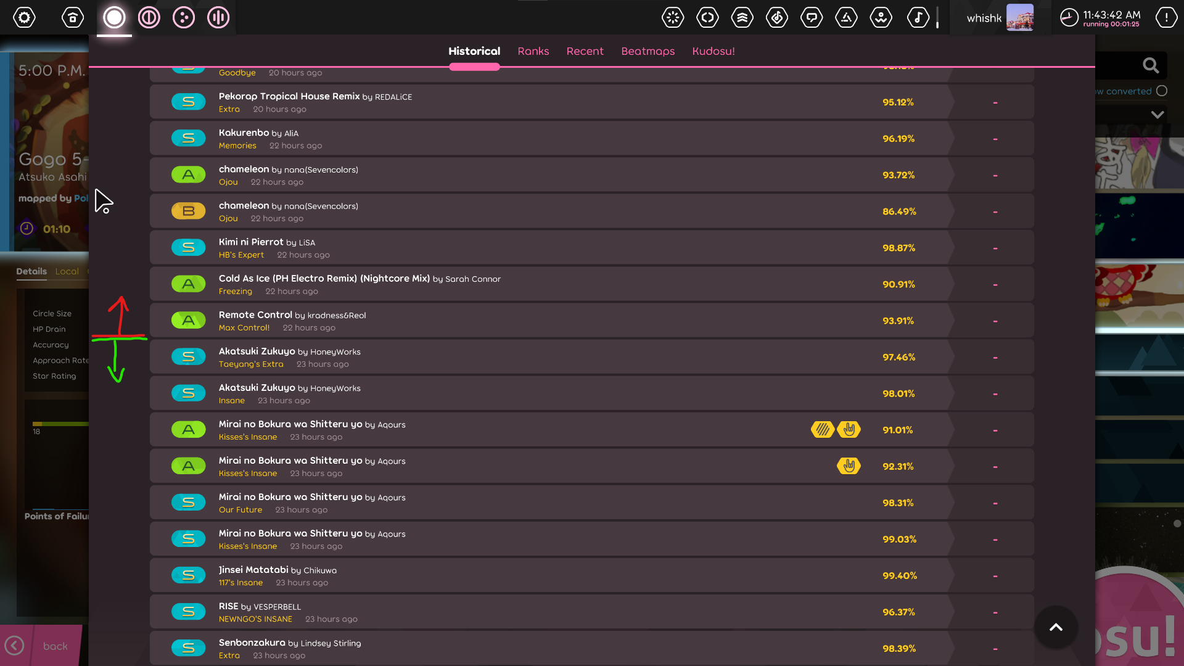This screenshot has height=666, width=1184.
Task: Switch to the osu!mania ruleset
Action: [218, 17]
